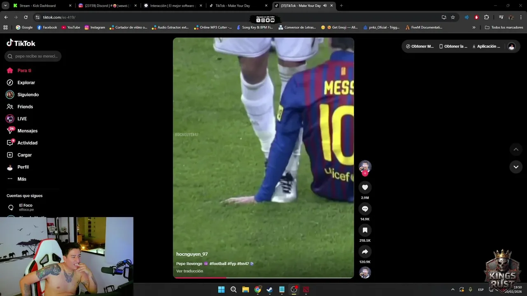The width and height of the screenshot is (527, 296).
Task: Follow the creator via the plus badge
Action: tap(365, 173)
